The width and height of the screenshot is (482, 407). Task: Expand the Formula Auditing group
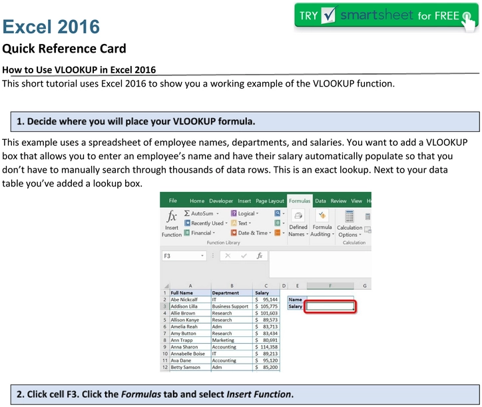tap(322, 224)
